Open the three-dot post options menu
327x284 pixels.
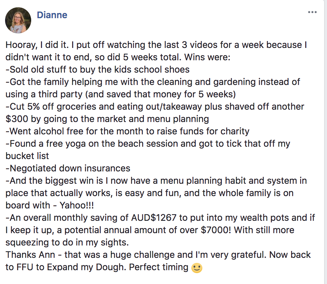[x=312, y=12]
